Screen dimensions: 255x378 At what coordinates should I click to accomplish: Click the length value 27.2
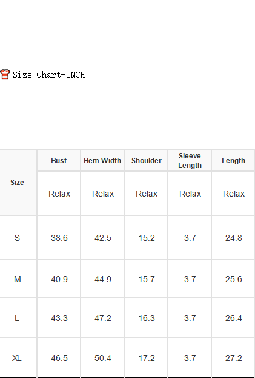234,358
